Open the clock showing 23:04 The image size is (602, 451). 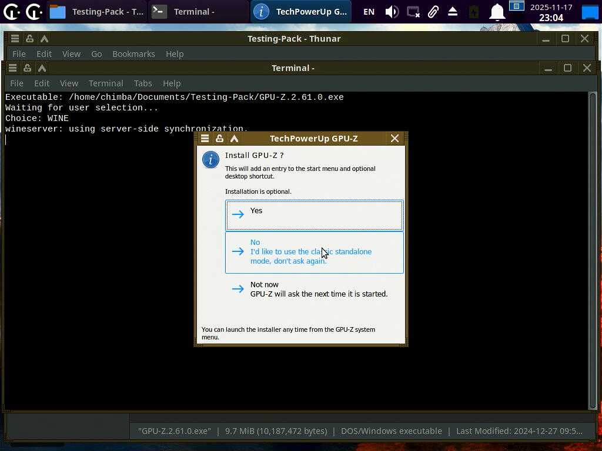551,12
